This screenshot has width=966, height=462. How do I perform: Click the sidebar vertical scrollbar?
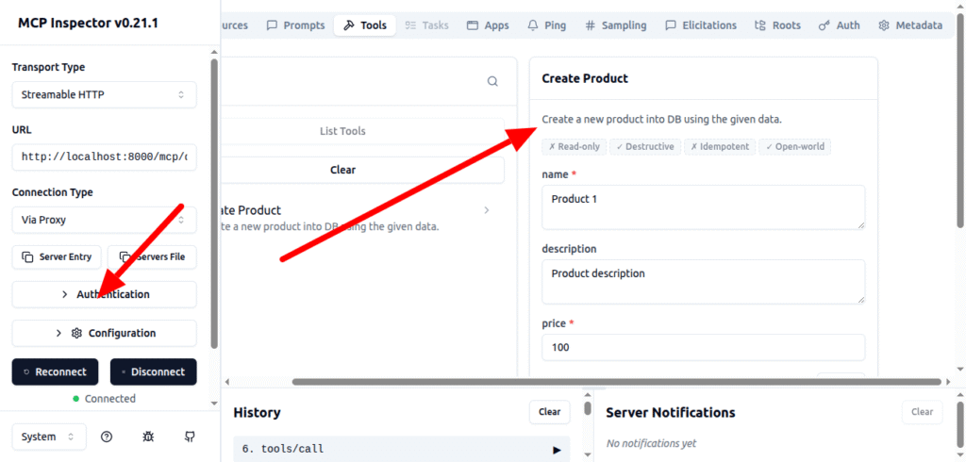214,204
